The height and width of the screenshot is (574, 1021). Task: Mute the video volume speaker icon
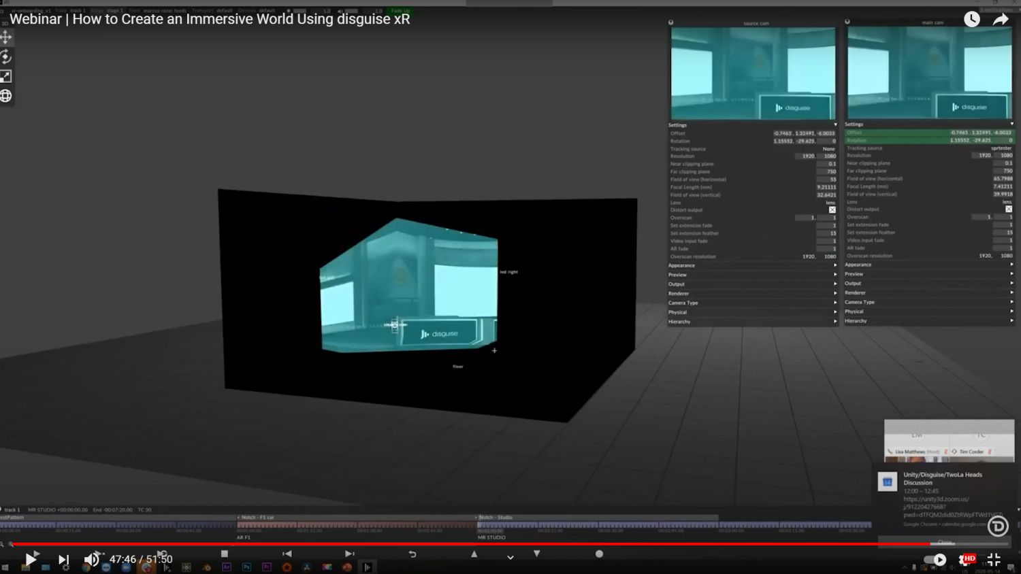pyautogui.click(x=91, y=560)
